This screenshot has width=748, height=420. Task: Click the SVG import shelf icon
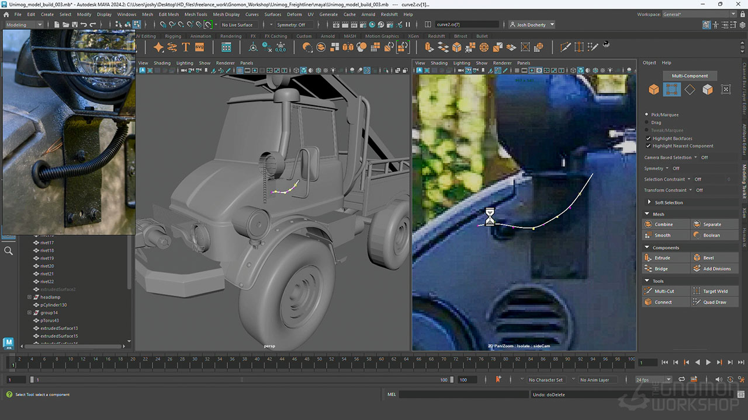[x=199, y=47]
